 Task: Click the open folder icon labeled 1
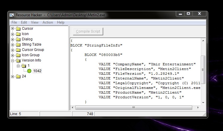tap(24, 66)
